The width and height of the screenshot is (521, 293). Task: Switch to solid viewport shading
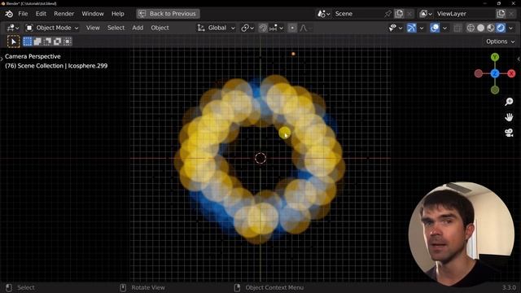click(480, 28)
